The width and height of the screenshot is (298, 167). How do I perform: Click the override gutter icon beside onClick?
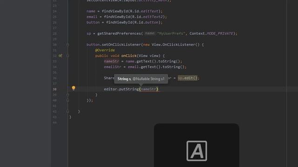(x=60, y=56)
